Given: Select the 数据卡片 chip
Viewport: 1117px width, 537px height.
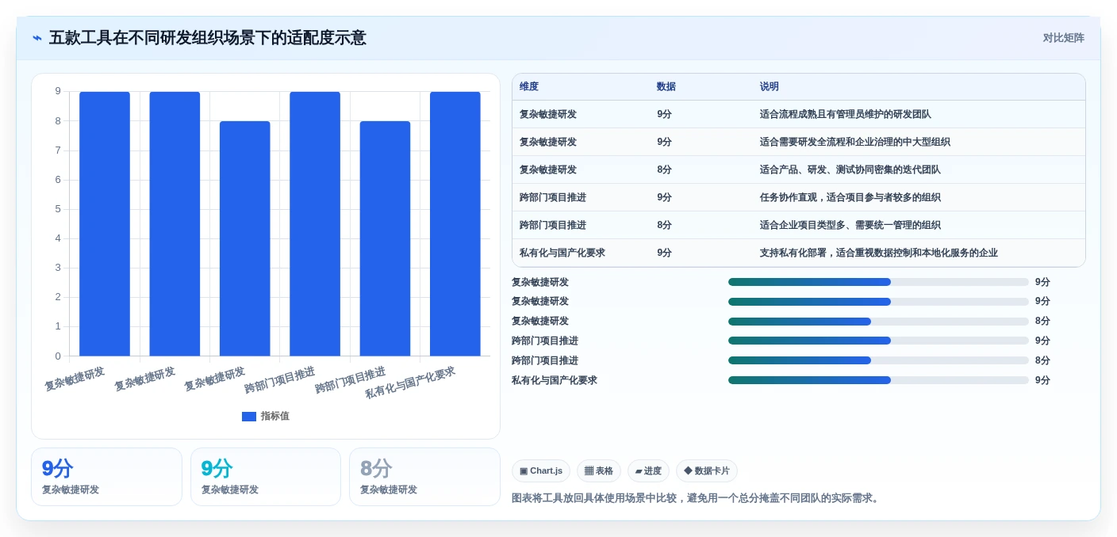Looking at the screenshot, I should [707, 471].
